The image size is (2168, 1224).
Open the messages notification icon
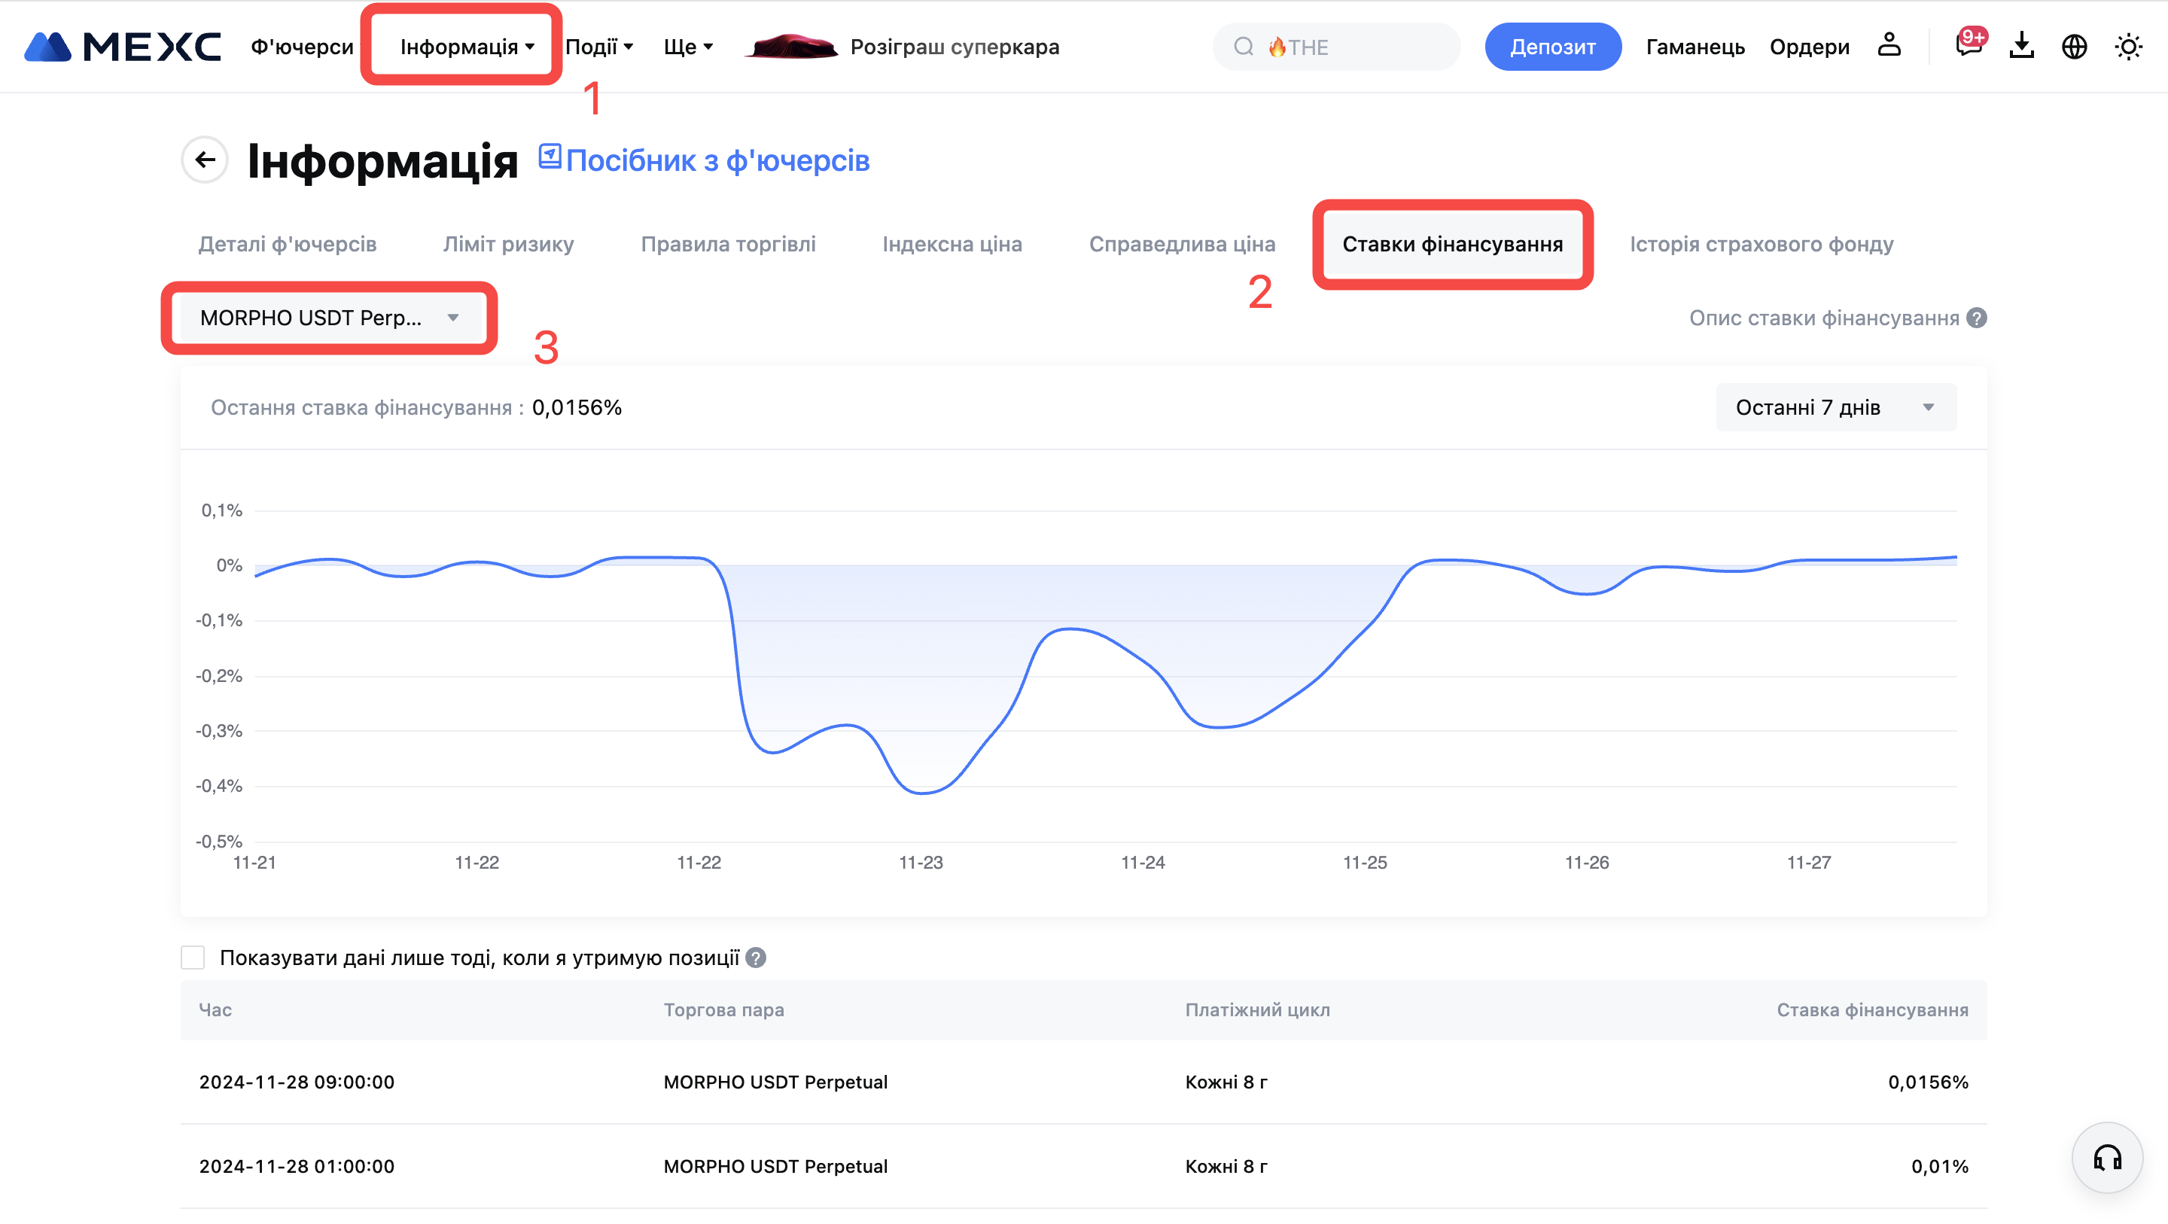click(x=1968, y=45)
